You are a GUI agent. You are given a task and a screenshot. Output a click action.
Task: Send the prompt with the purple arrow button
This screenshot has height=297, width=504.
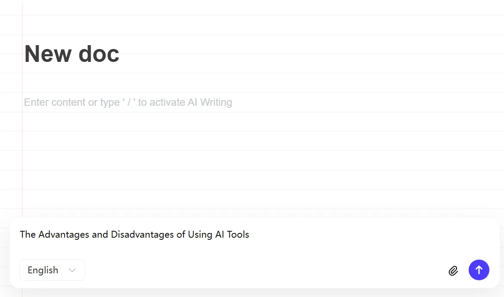tap(479, 270)
